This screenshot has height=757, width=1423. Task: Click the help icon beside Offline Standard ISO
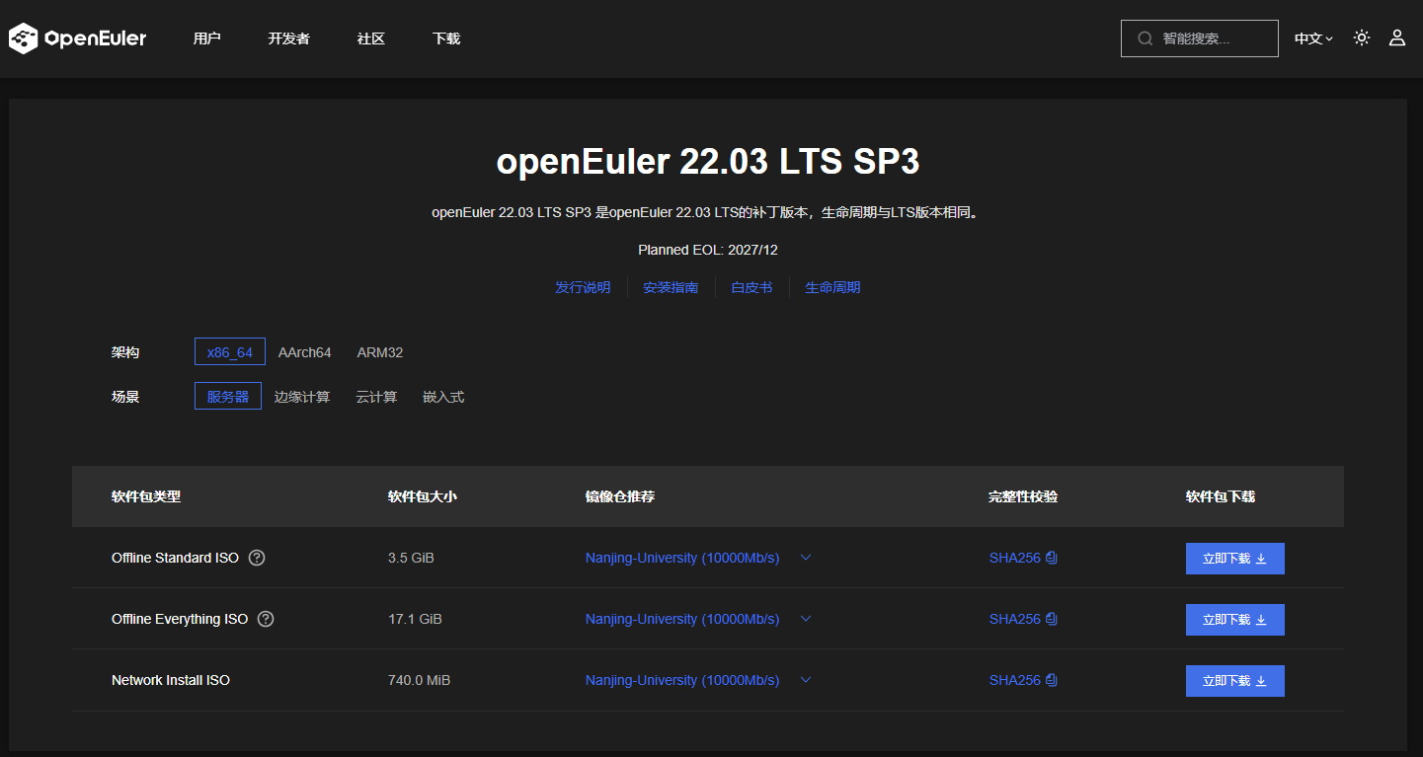(257, 558)
